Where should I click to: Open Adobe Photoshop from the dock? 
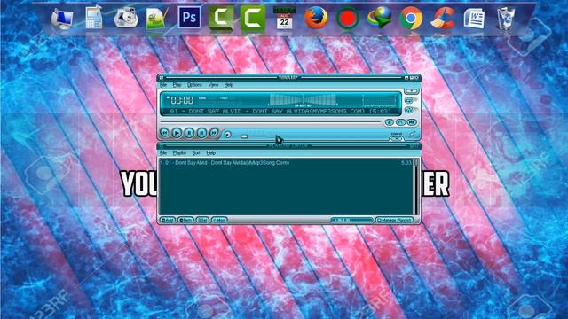point(189,18)
